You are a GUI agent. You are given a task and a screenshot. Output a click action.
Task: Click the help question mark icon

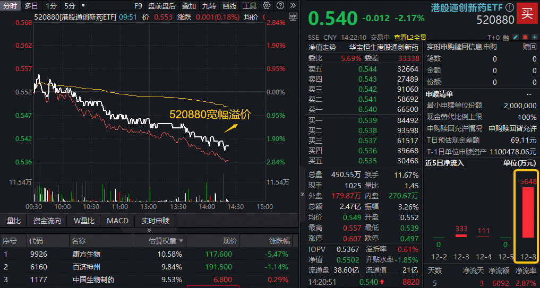click(278, 6)
